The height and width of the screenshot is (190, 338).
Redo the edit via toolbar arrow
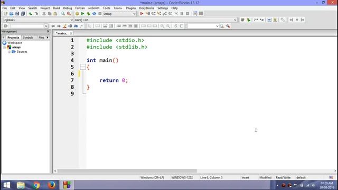click(36, 14)
